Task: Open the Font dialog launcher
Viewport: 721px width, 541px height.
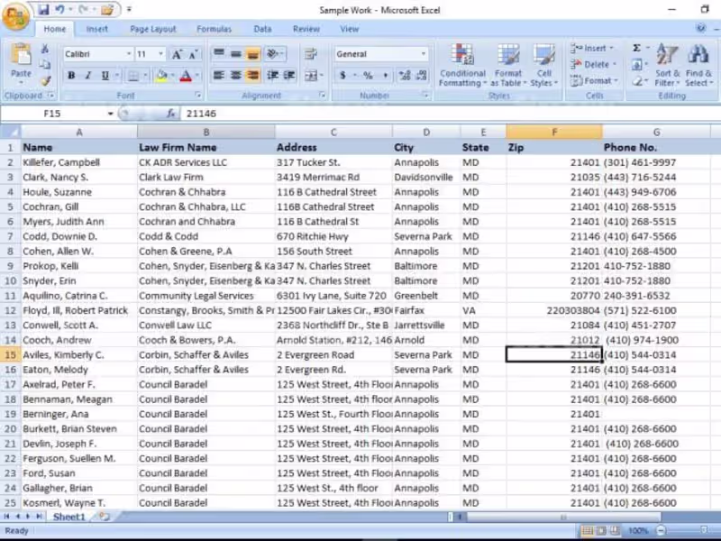Action: pyautogui.click(x=198, y=96)
